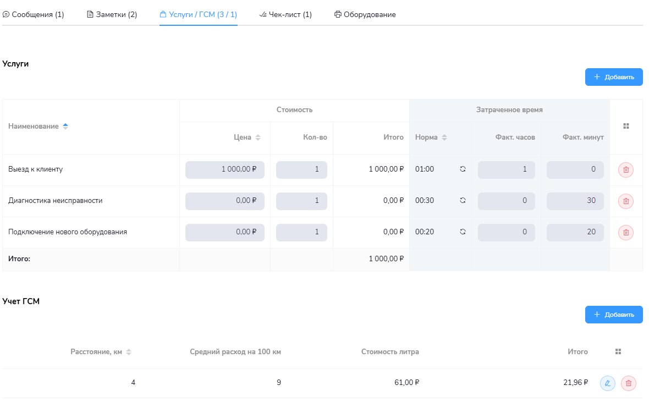This screenshot has width=649, height=407.
Task: Reset time norm for 'Диагностика неисправности'
Action: [x=463, y=201]
